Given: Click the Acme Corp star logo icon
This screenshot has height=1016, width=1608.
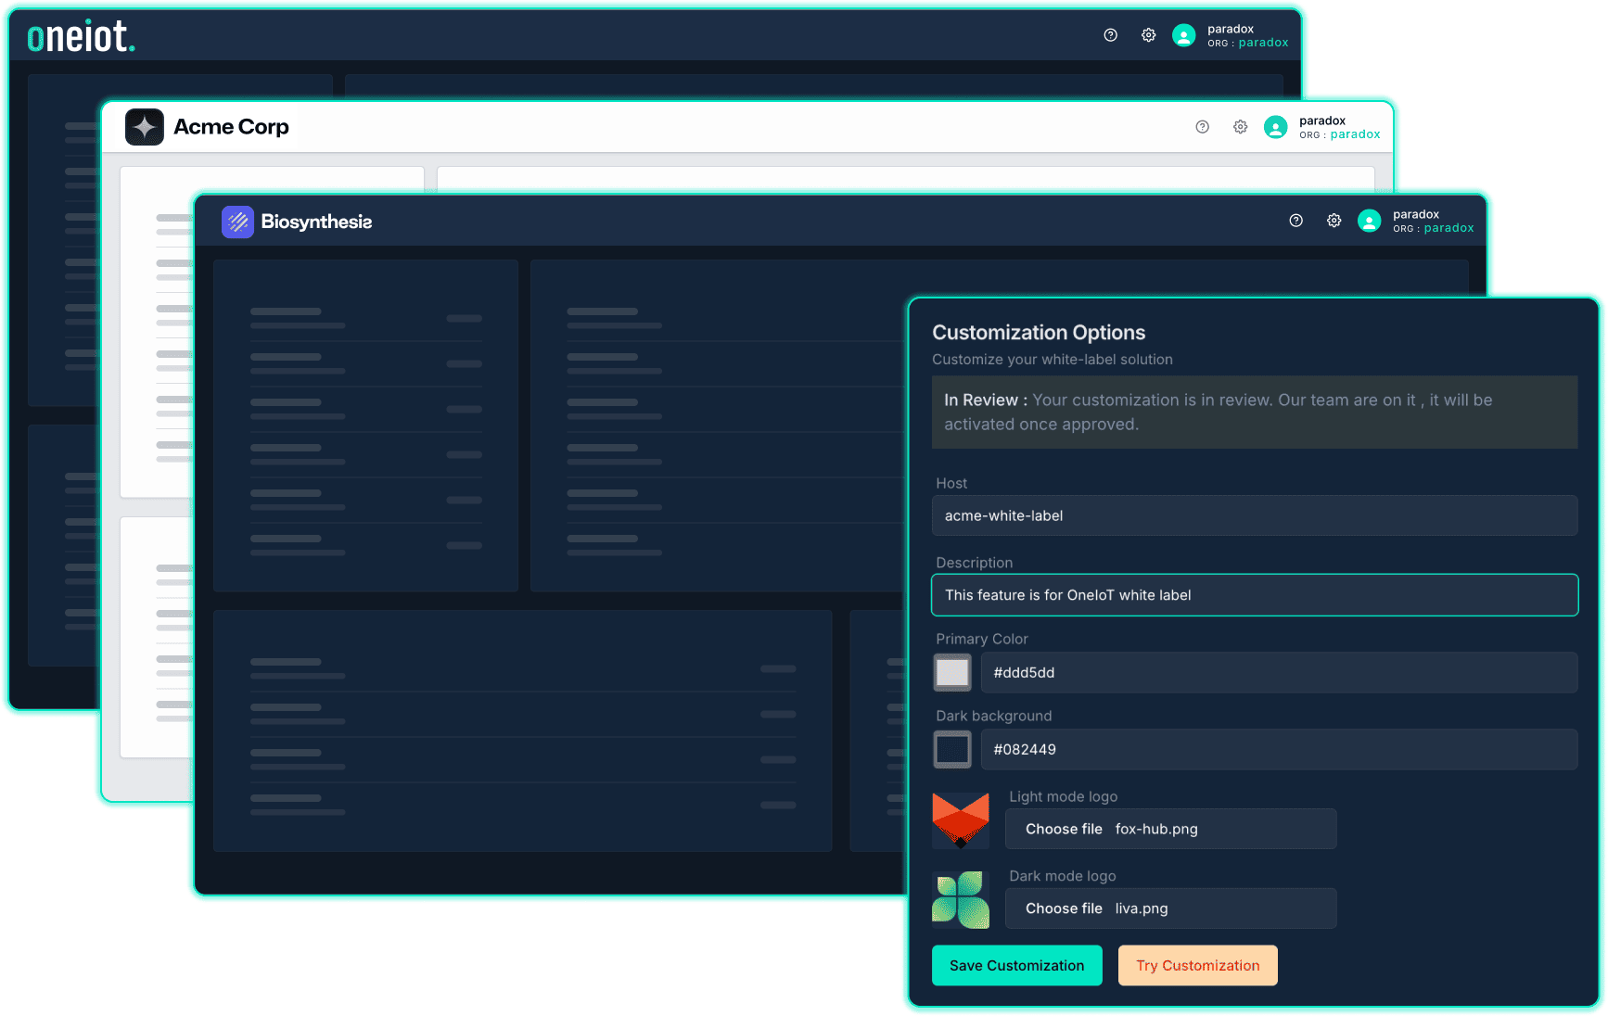Looking at the screenshot, I should [x=145, y=127].
